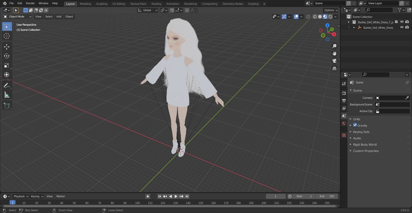Open the Global transform orientation dropdown
Viewport: 412px width, 213px height.
[x=148, y=10]
